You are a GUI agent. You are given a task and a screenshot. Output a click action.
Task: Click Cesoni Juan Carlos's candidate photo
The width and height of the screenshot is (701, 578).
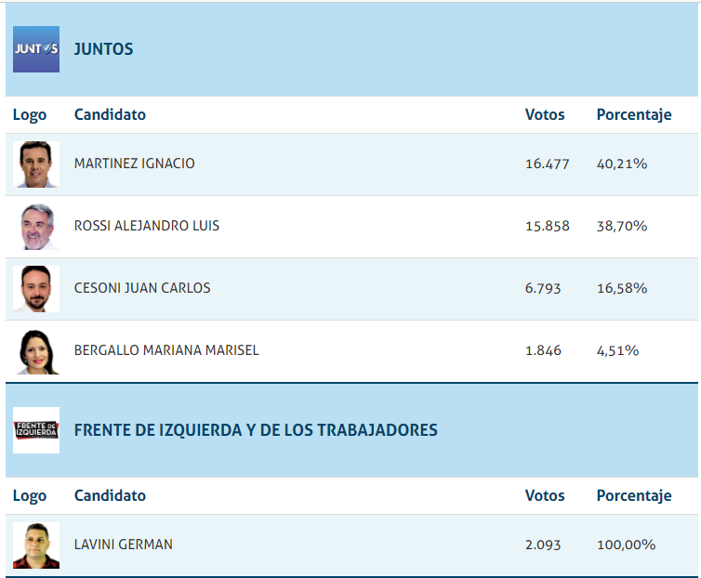pyautogui.click(x=36, y=289)
